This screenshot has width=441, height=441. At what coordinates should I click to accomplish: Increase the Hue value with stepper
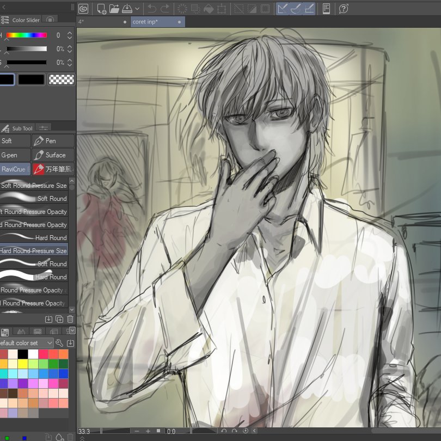tap(70, 33)
